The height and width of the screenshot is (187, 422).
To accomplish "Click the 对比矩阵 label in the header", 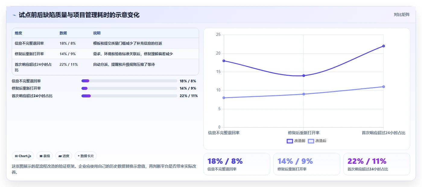I will point(401,14).
